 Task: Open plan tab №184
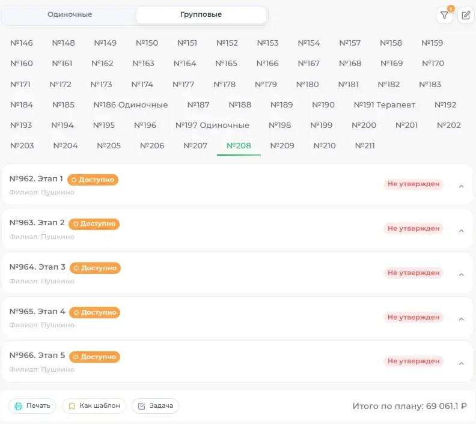click(22, 104)
